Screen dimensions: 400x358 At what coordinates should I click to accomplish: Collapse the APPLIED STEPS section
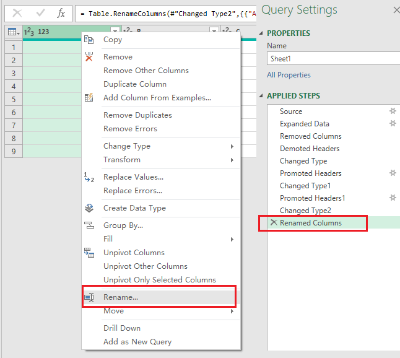pyautogui.click(x=261, y=95)
